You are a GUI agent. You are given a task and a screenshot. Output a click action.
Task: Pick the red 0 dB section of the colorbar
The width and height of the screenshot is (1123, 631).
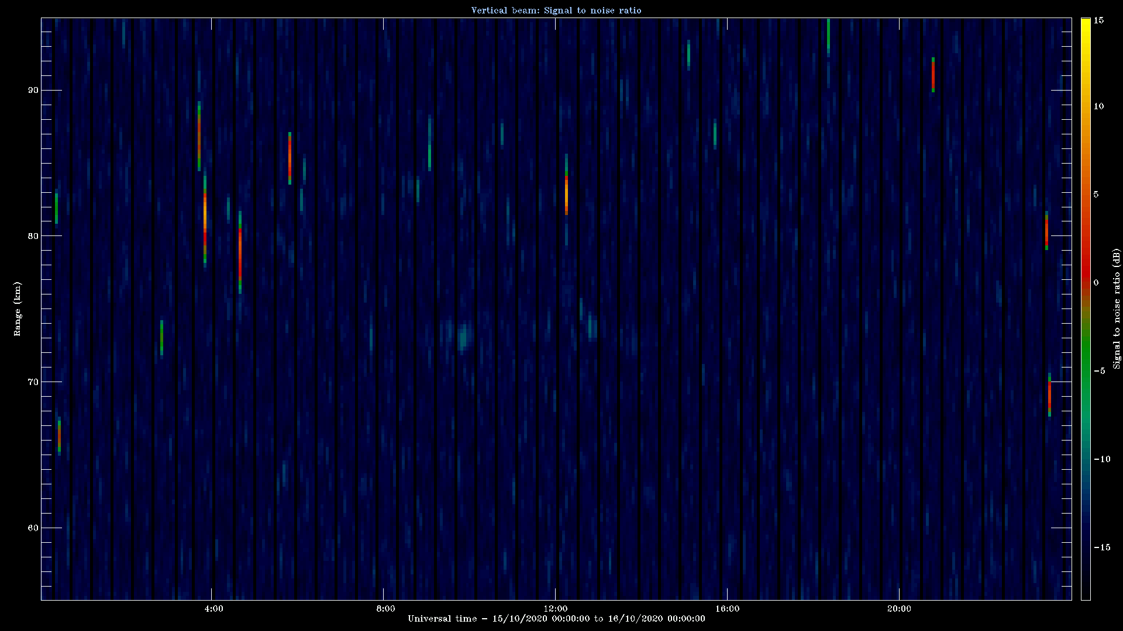click(x=1086, y=275)
